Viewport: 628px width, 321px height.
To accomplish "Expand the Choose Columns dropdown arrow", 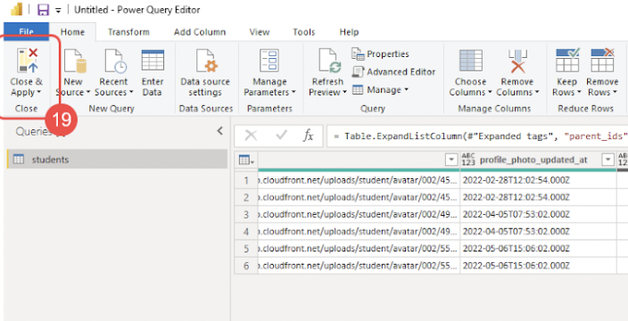I will (490, 93).
